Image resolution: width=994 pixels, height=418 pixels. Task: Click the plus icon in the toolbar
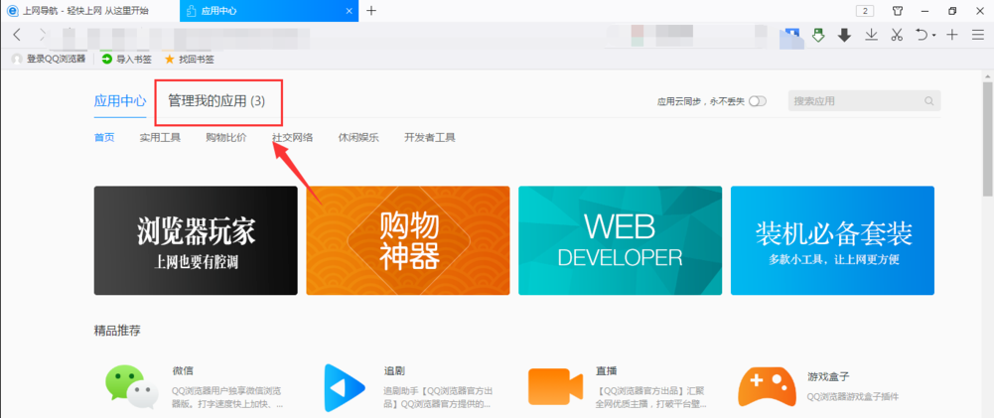[952, 35]
